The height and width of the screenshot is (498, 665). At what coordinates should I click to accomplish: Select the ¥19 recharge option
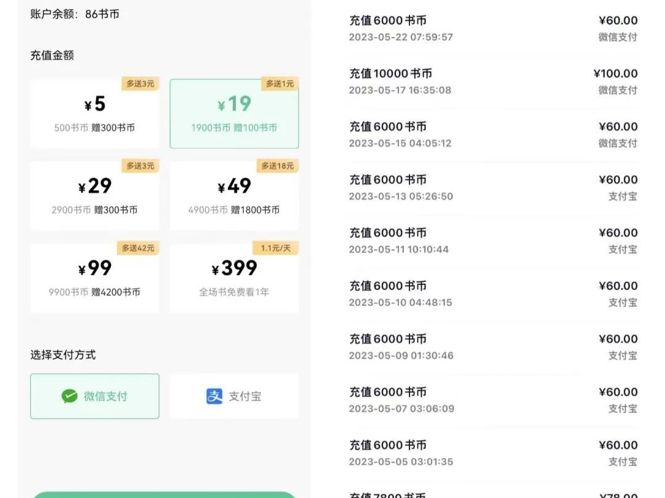[234, 114]
